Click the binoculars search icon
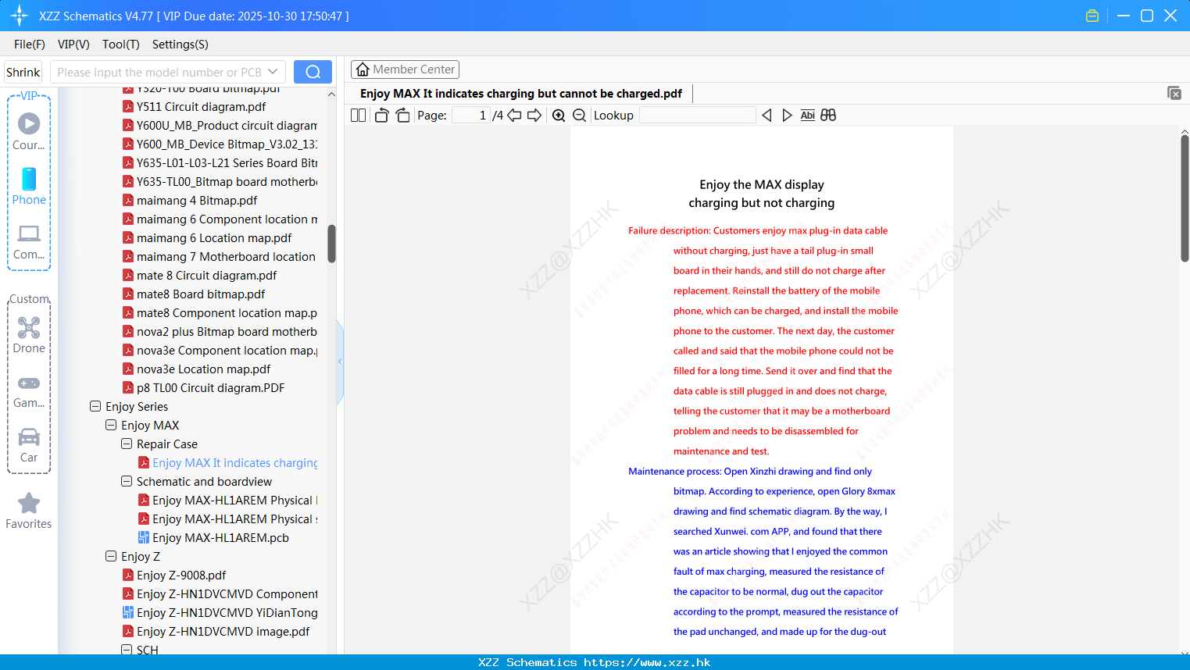The height and width of the screenshot is (670, 1190). [x=828, y=115]
